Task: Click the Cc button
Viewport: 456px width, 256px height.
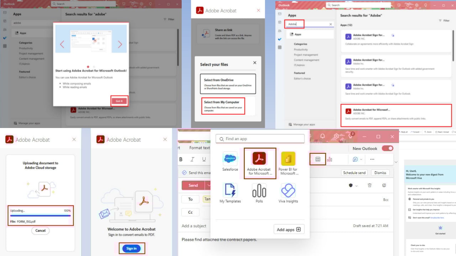Action: (190, 212)
